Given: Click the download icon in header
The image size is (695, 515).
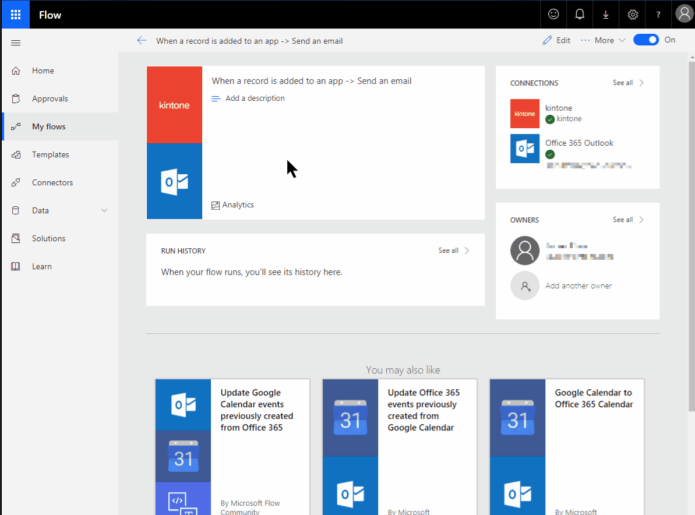Looking at the screenshot, I should pos(606,15).
